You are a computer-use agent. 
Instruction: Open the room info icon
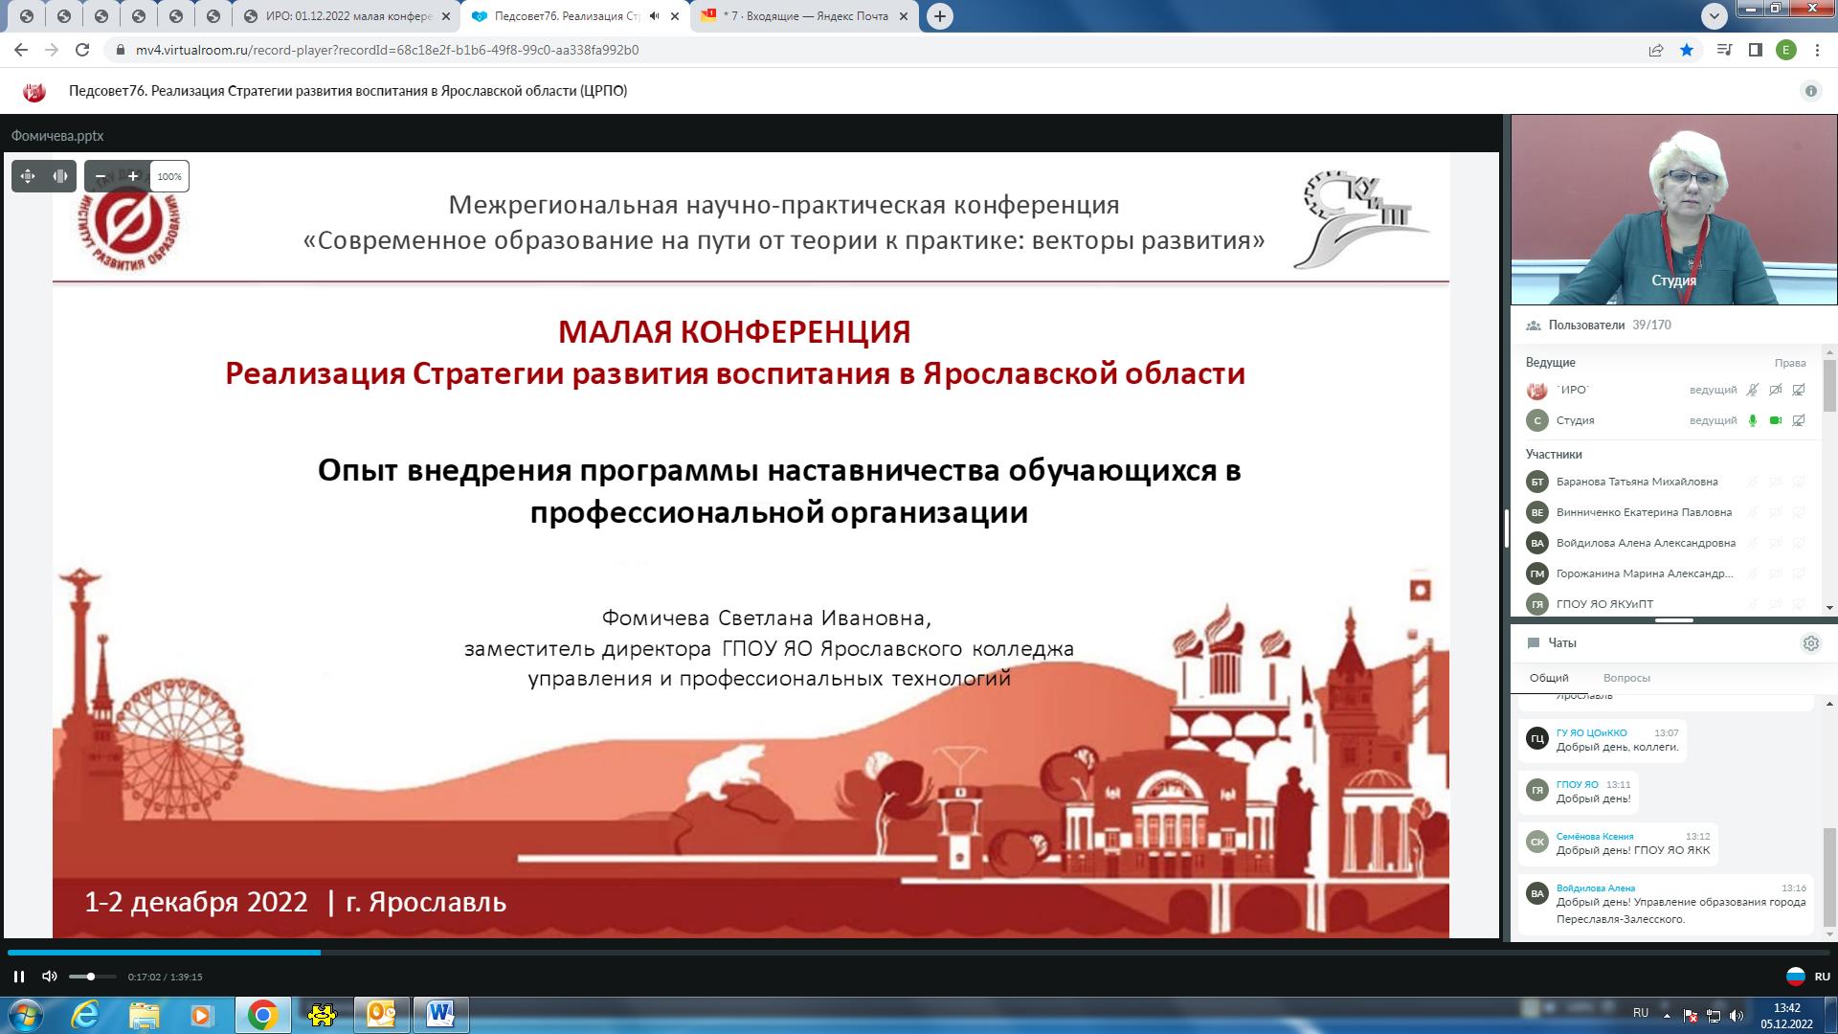point(1810,91)
